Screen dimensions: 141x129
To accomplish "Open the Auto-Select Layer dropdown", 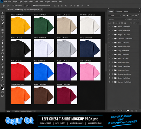I will [x=27, y=6].
